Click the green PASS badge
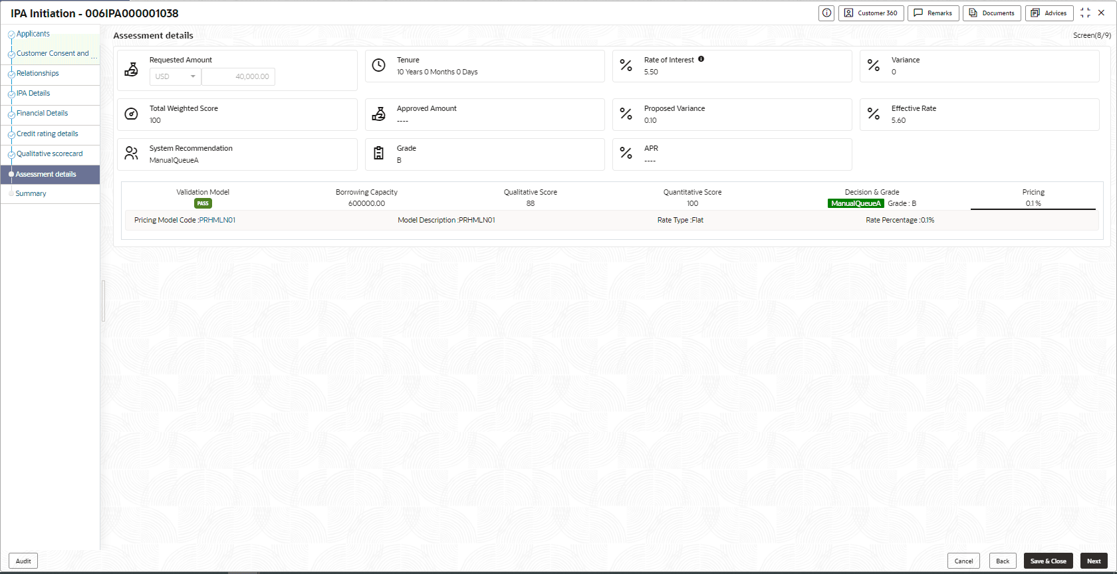 (203, 203)
